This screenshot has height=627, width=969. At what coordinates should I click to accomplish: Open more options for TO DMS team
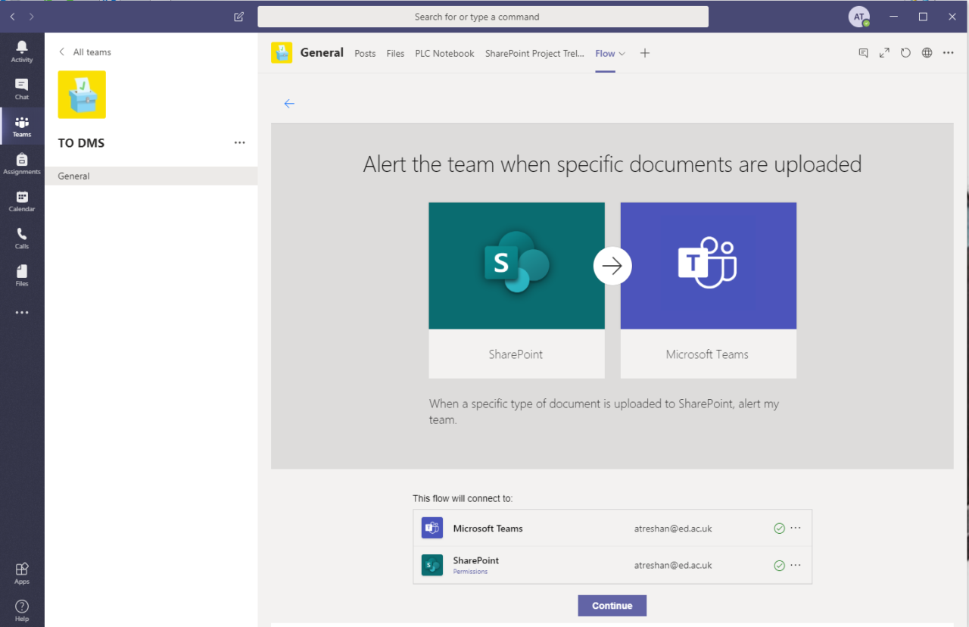point(240,142)
